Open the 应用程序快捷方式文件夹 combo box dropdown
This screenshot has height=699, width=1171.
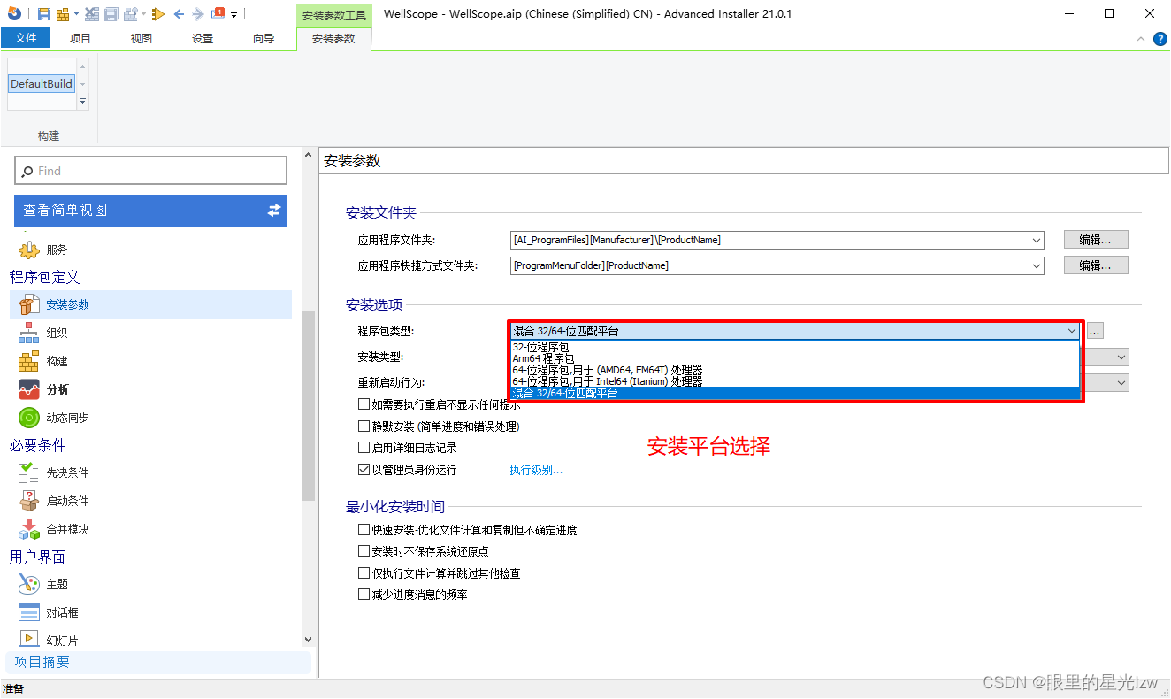1037,265
